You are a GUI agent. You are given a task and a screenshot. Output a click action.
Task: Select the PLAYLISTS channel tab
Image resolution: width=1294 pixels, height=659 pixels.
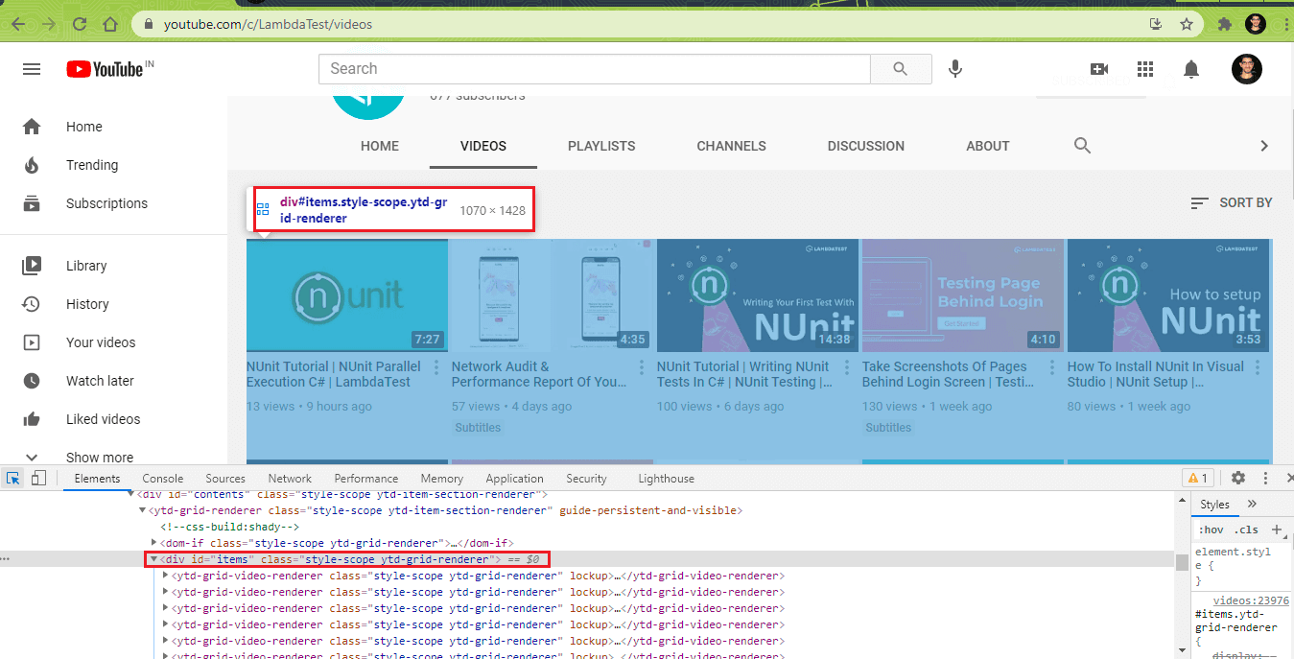tap(601, 146)
